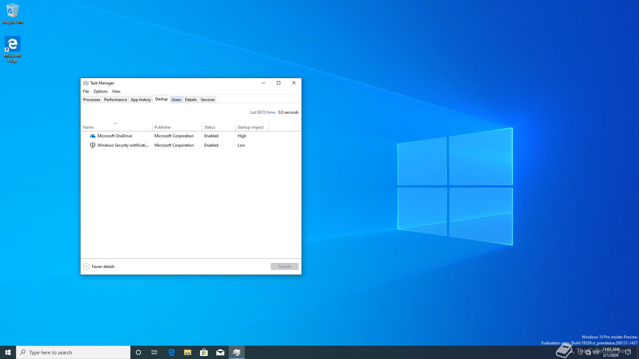
Task: Open Mail app from taskbar
Action: 220,352
